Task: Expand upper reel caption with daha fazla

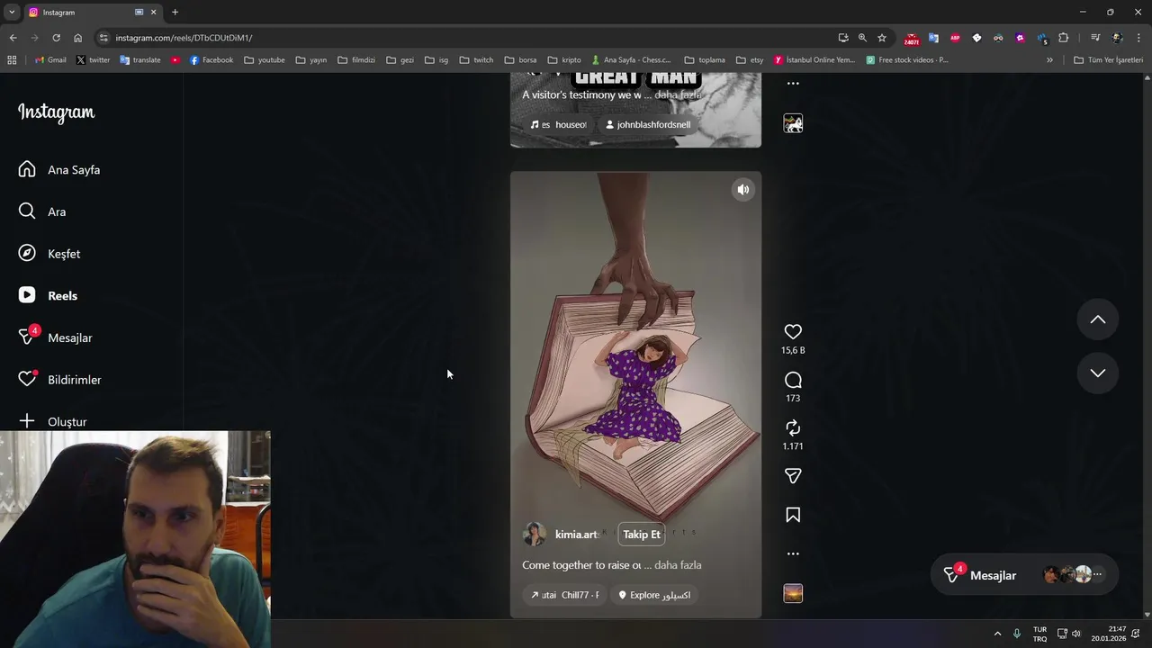Action: 678,94
